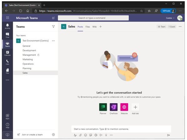Filter the teams list
The height and width of the screenshot is (140, 187).
[x=53, y=26]
